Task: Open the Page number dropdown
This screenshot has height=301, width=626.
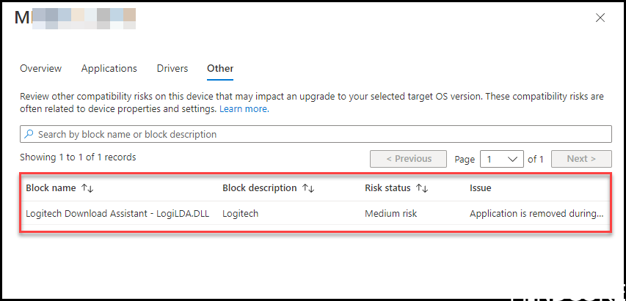Action: coord(502,159)
